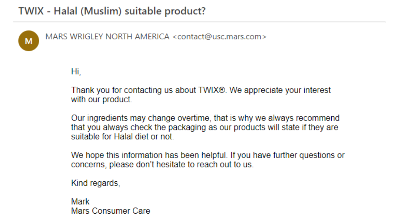This screenshot has height=222, width=396.
Task: Click the word TWIX® in the first paragraph
Action: pyautogui.click(x=212, y=90)
